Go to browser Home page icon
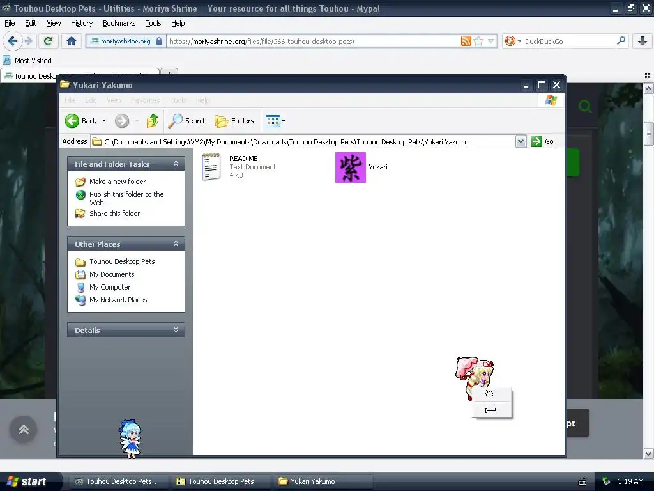The height and width of the screenshot is (491, 654). click(72, 41)
